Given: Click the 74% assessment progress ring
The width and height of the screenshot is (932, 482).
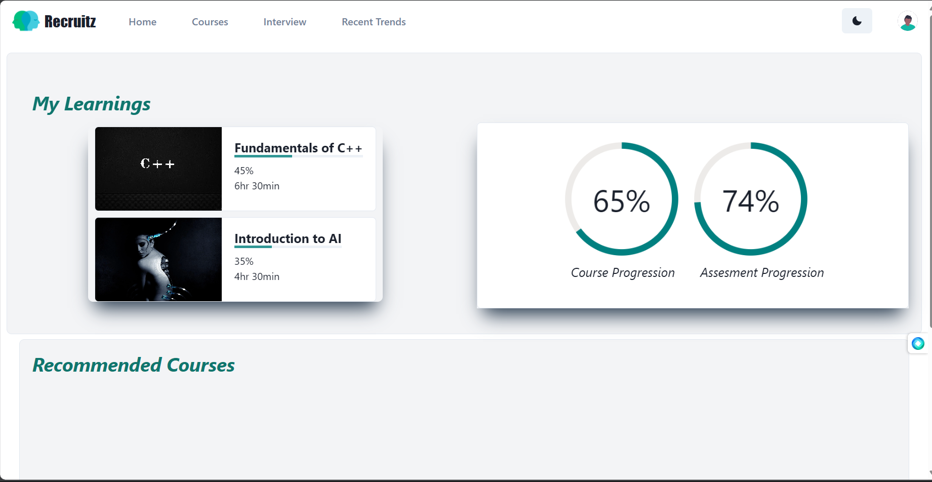Looking at the screenshot, I should point(750,199).
